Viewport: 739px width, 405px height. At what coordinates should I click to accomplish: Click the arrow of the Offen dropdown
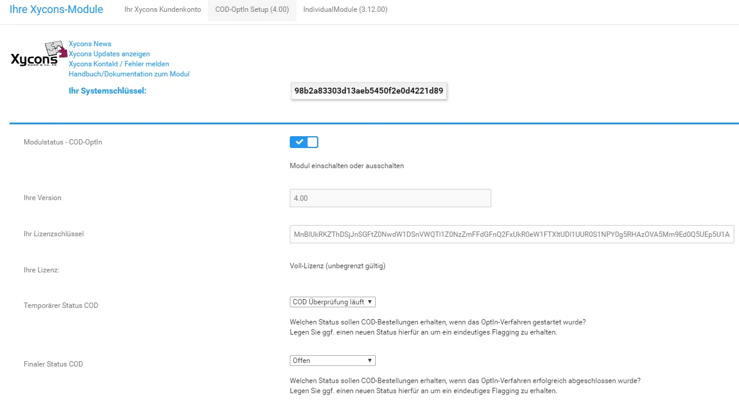pos(370,361)
